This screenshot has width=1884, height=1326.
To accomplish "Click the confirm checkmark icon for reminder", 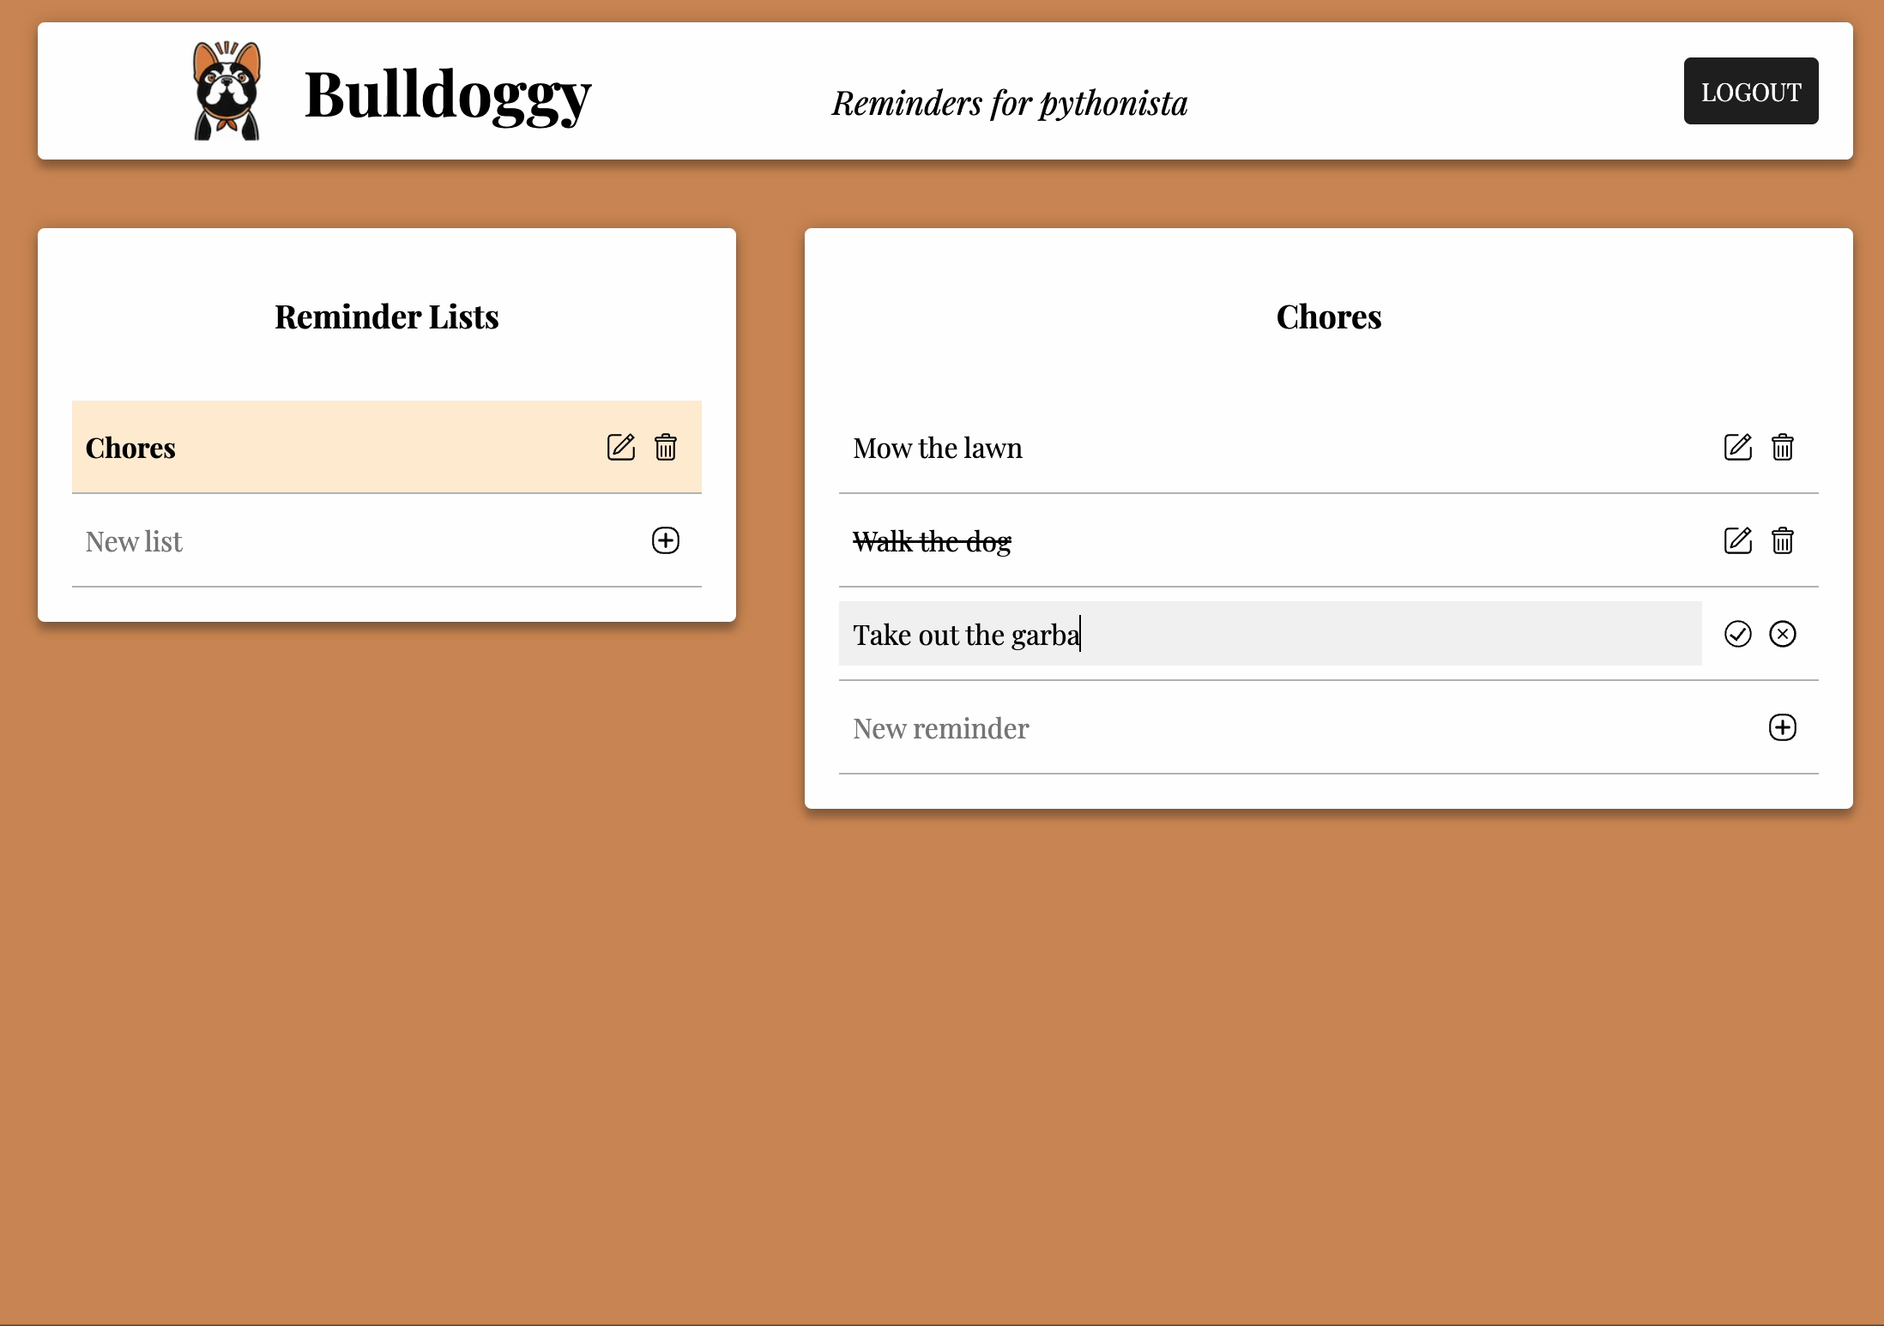I will click(1737, 635).
